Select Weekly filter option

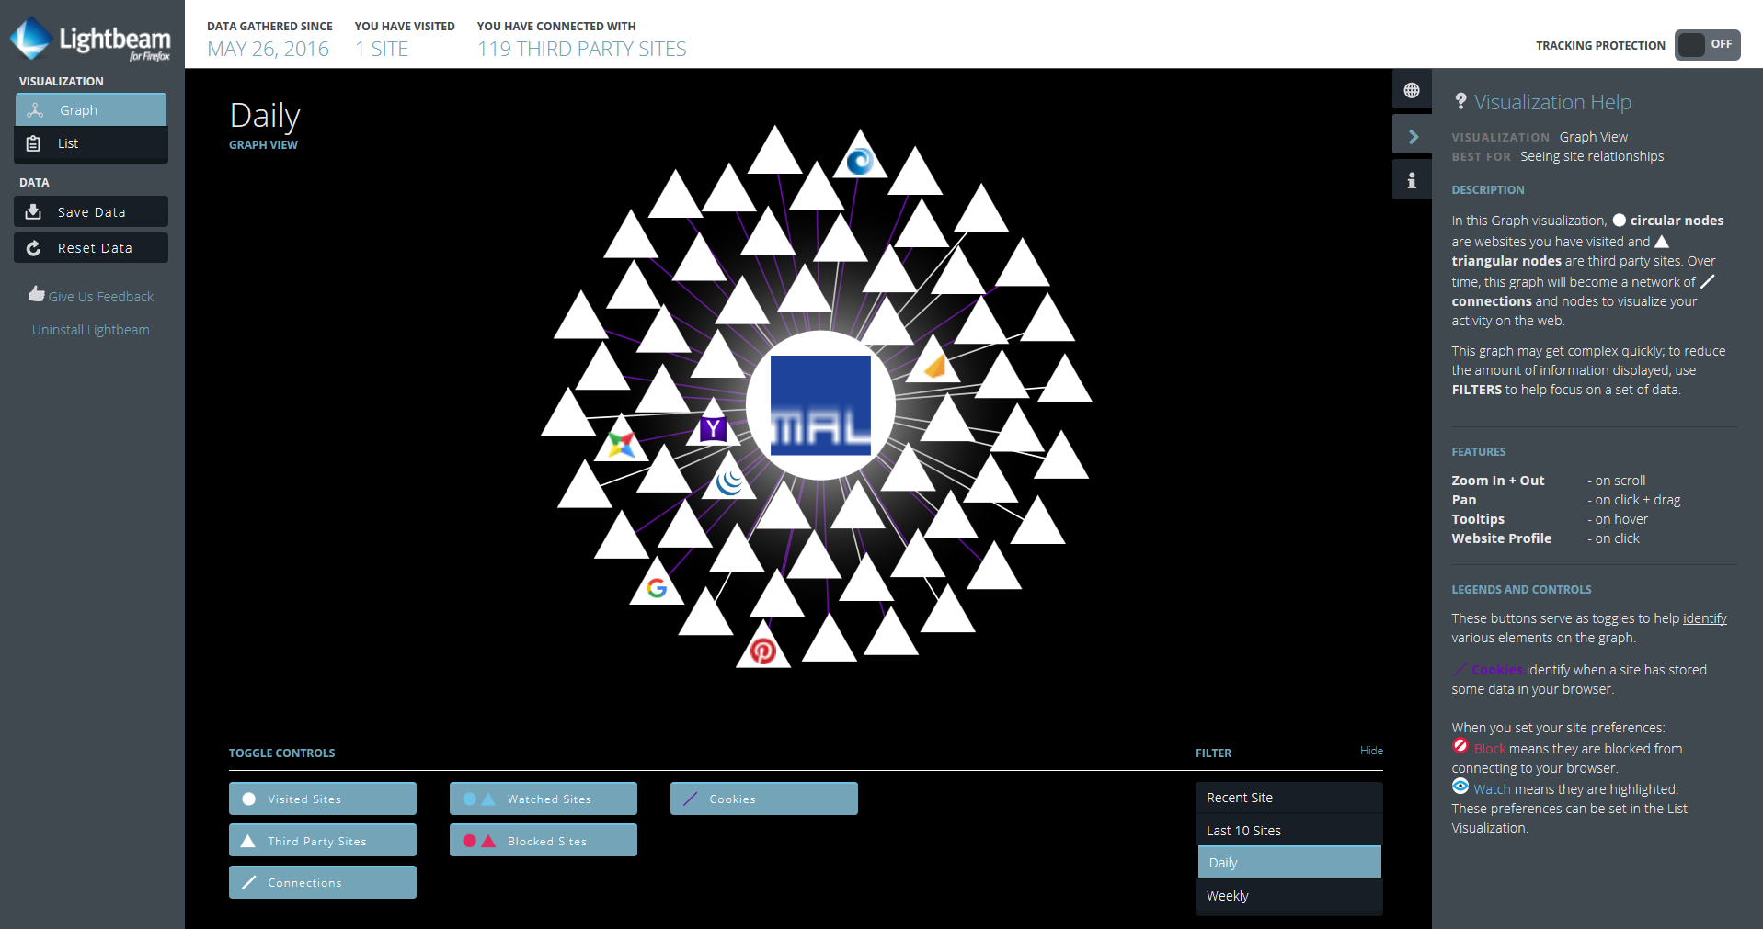point(1288,896)
